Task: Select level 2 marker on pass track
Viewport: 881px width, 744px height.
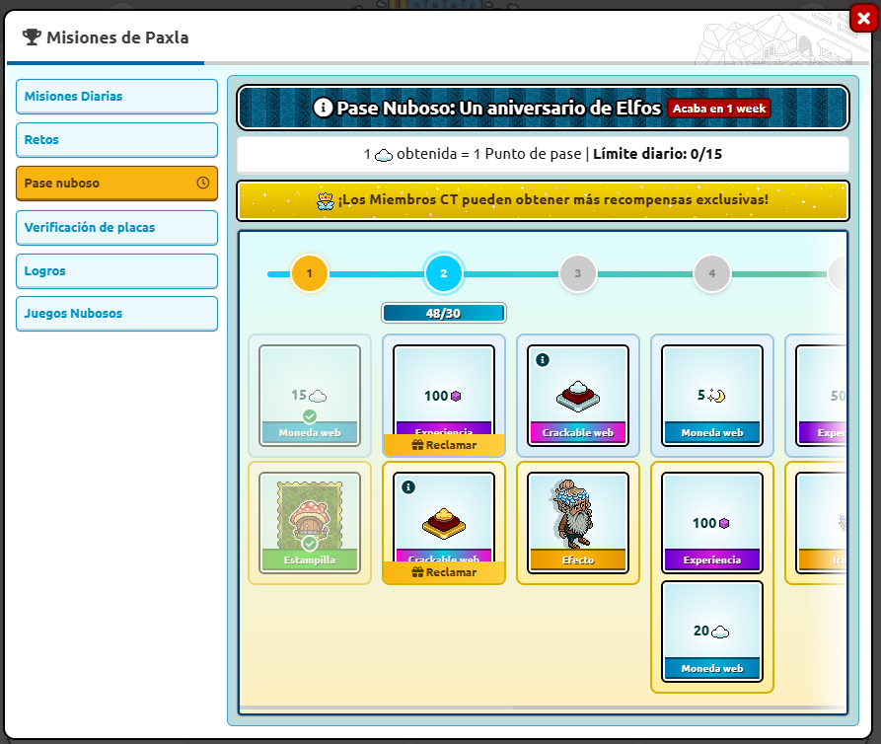Action: pos(443,273)
